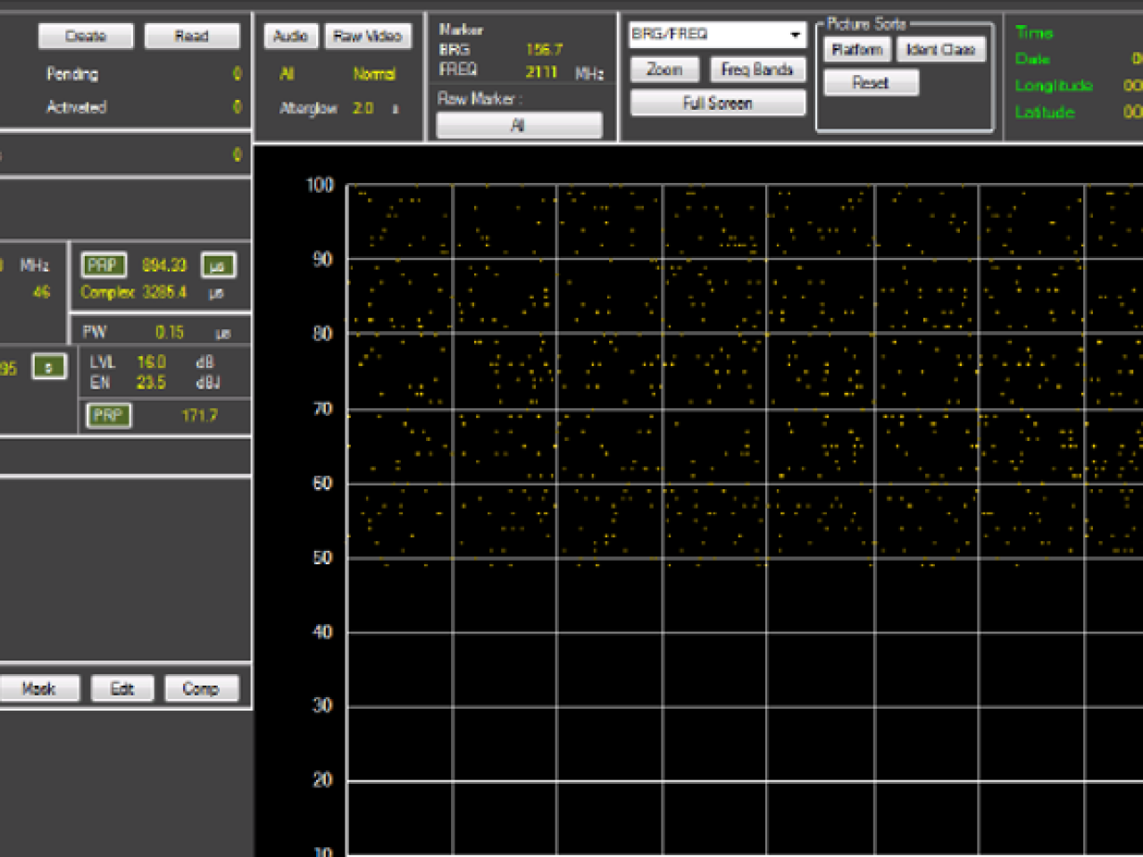Click the All button under Raw Marker

click(x=518, y=125)
